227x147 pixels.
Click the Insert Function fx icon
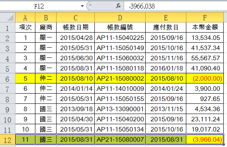coord(118,6)
